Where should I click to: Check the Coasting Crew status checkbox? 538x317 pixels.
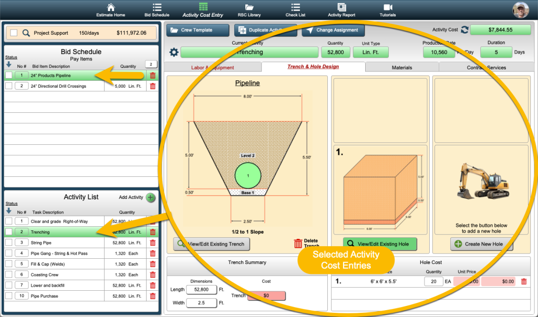pos(9,274)
